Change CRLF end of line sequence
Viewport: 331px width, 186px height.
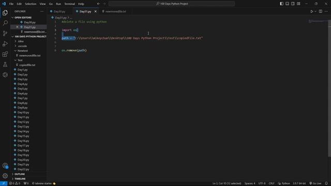[272, 183]
